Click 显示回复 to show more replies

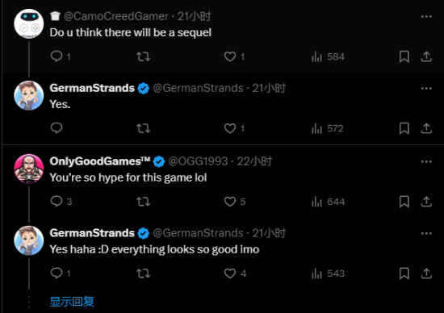(x=72, y=302)
